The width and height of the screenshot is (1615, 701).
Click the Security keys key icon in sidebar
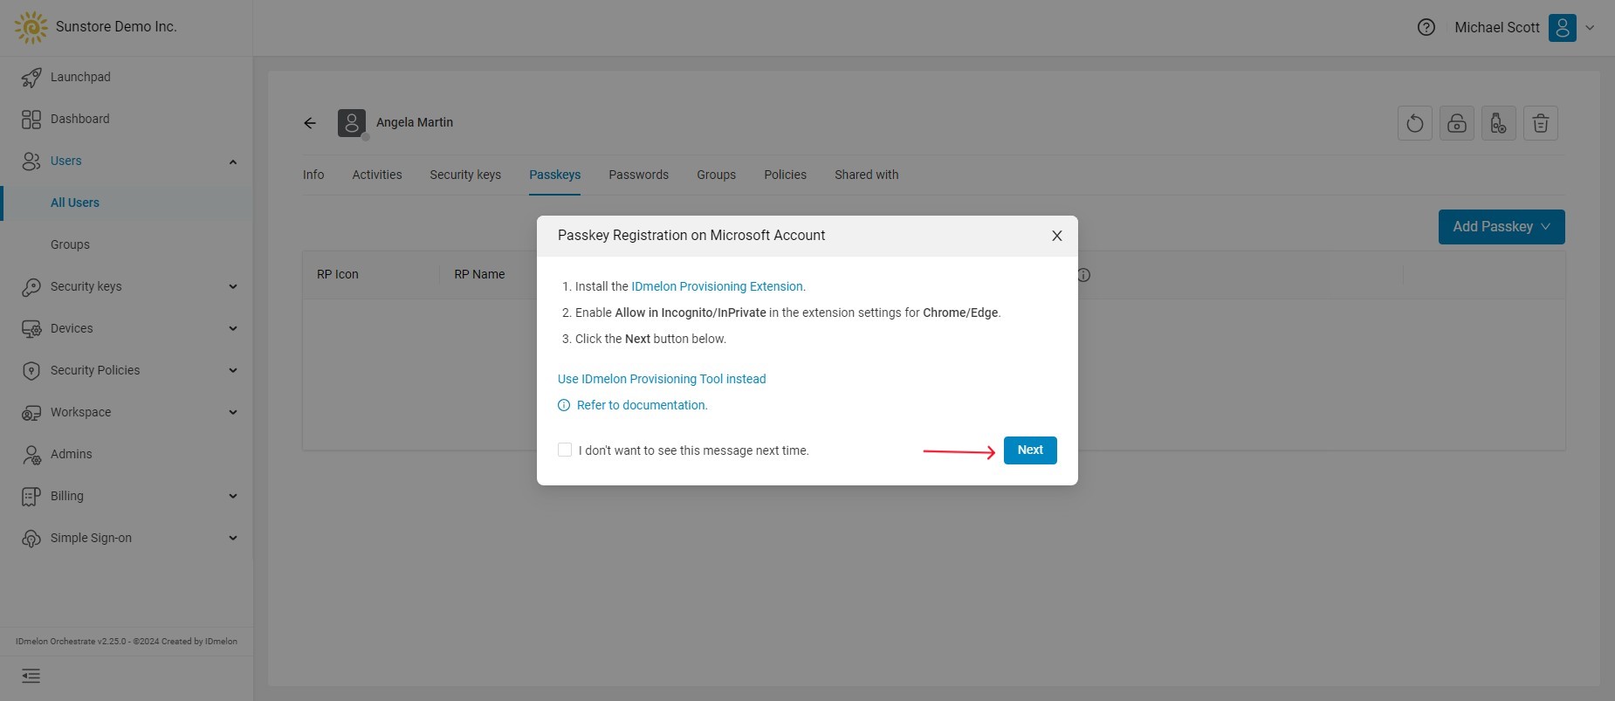(31, 286)
